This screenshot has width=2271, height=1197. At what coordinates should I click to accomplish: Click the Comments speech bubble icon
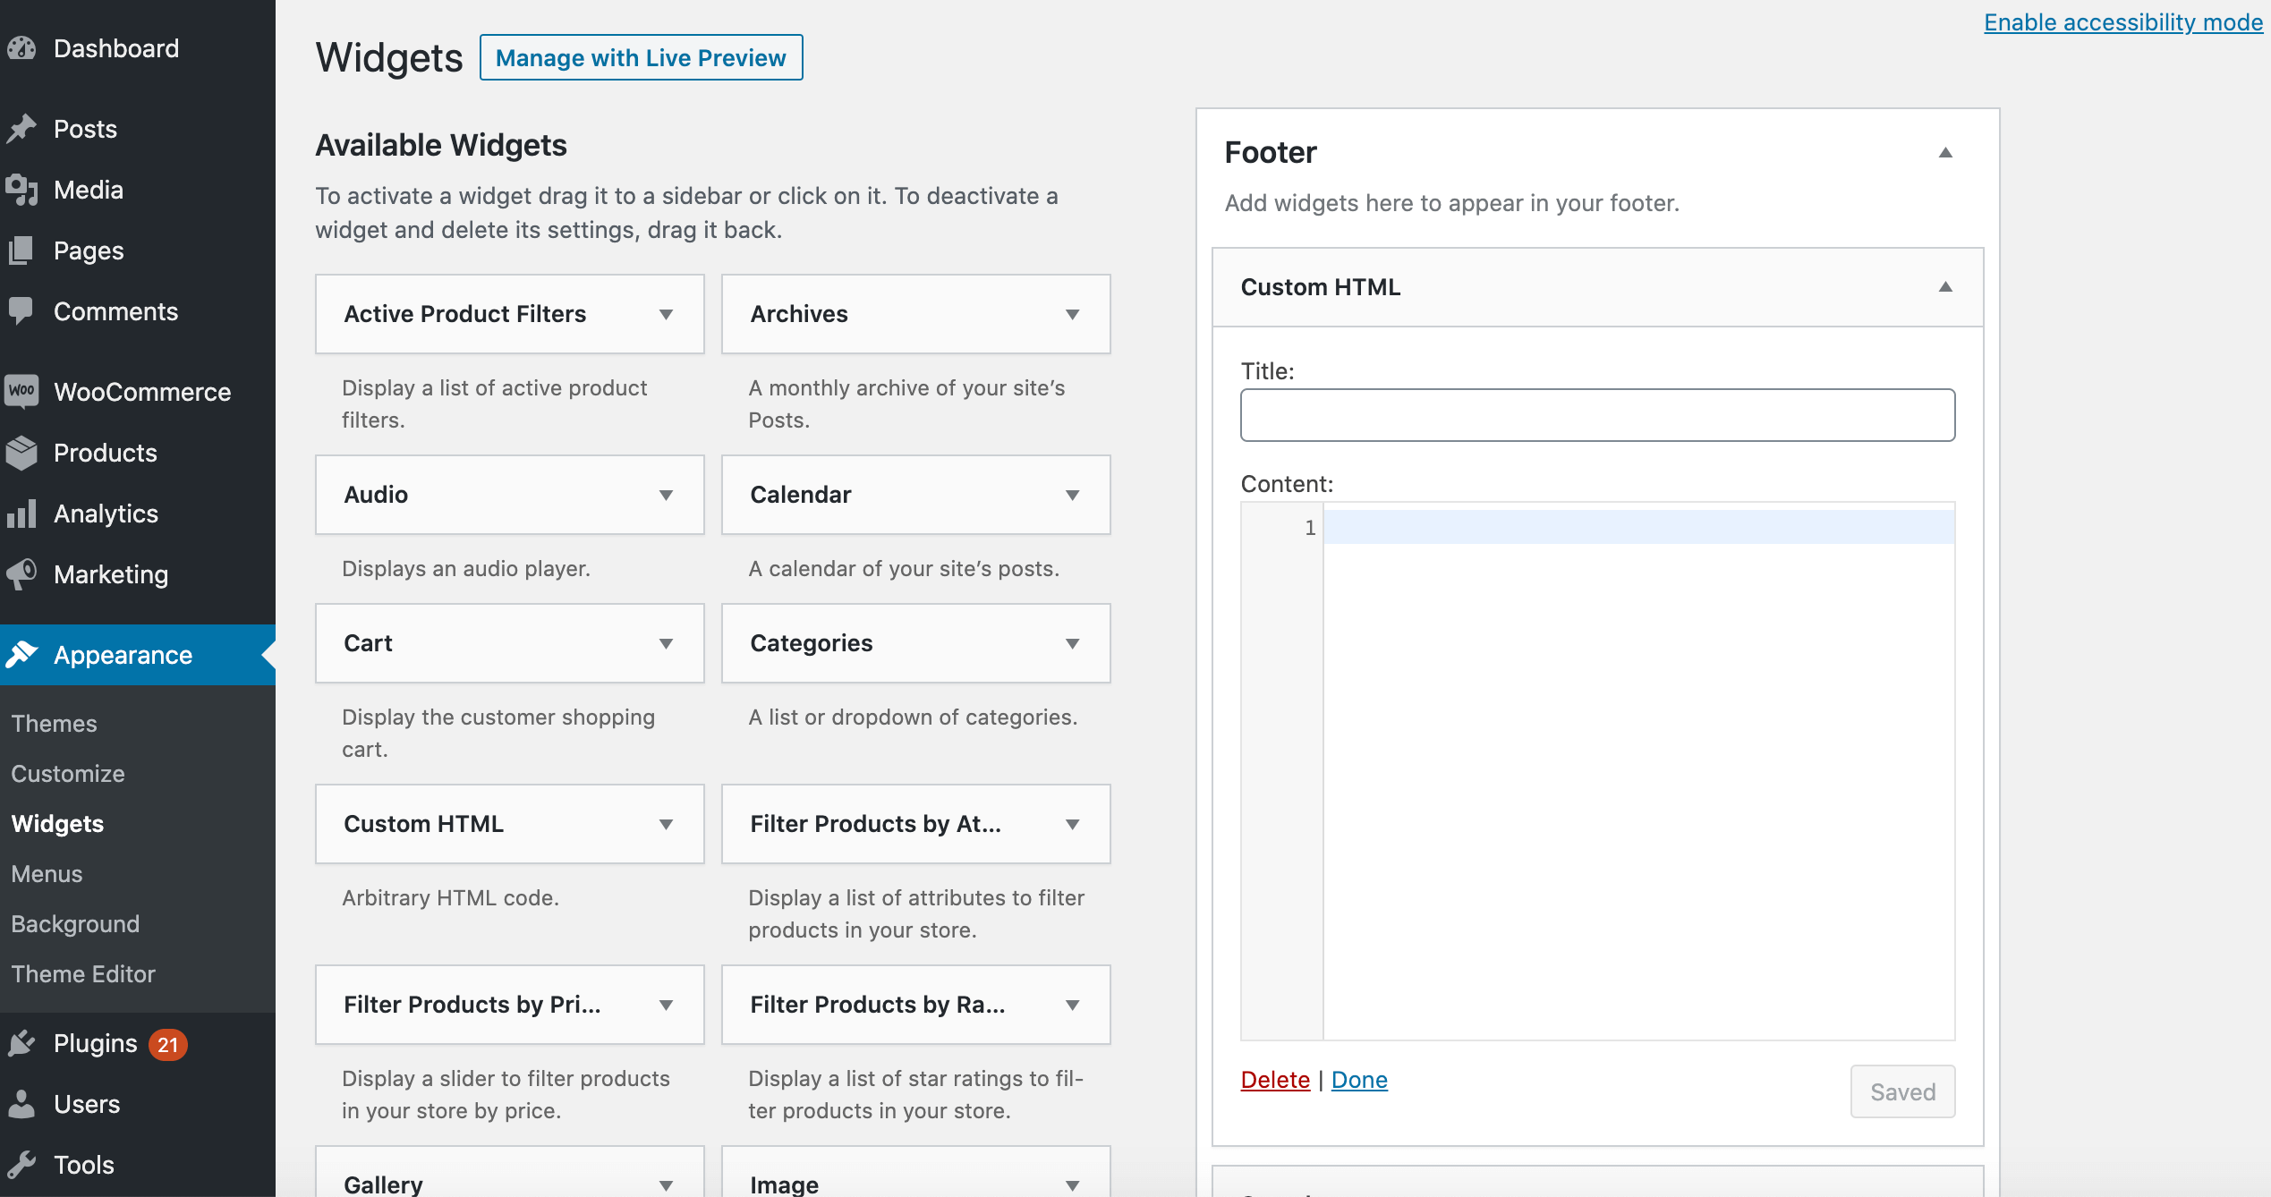click(x=21, y=310)
